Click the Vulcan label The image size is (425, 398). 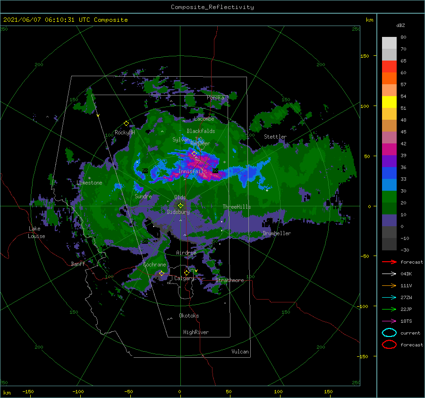point(240,352)
